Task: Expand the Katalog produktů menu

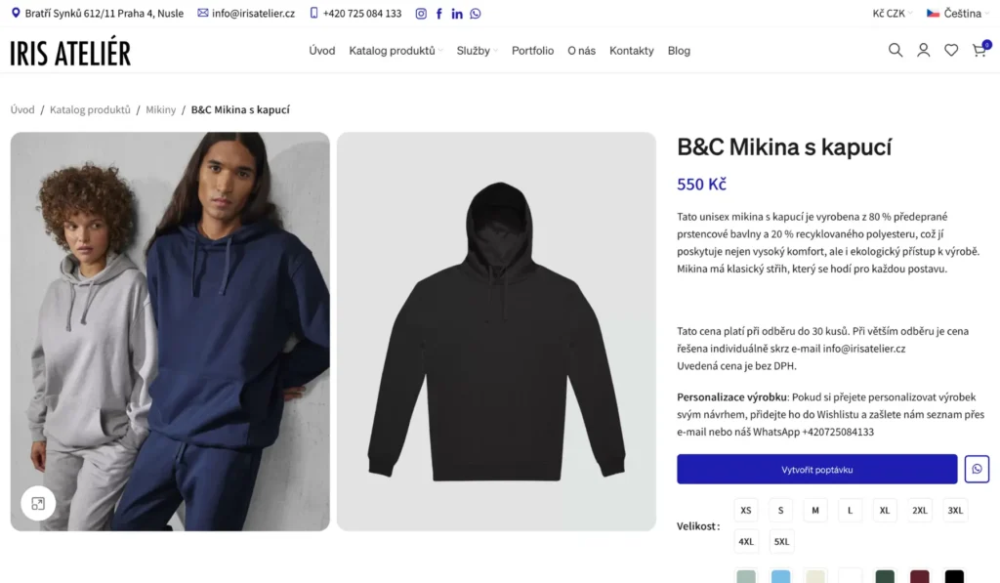Action: [396, 51]
